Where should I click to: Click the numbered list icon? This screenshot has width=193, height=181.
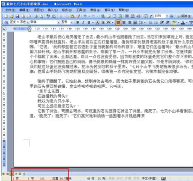(x=150, y=22)
